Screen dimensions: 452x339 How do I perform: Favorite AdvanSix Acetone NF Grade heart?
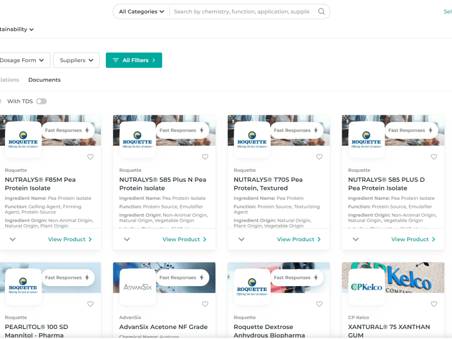(205, 304)
